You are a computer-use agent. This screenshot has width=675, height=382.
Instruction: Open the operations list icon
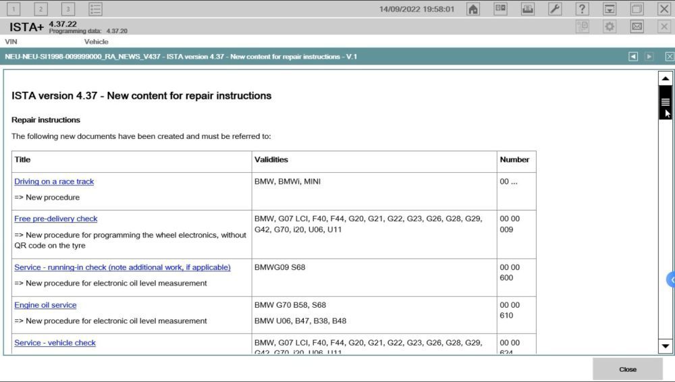click(x=95, y=9)
